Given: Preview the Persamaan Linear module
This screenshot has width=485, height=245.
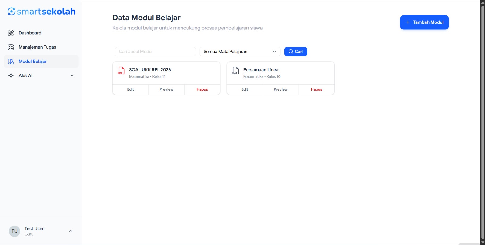Looking at the screenshot, I should (x=280, y=89).
